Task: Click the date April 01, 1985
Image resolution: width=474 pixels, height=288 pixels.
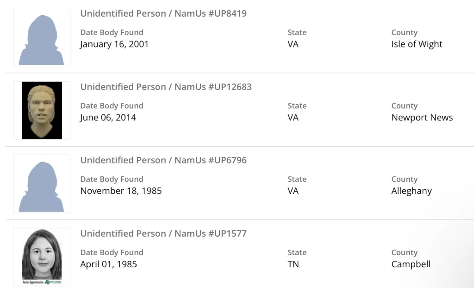Action: tap(108, 264)
